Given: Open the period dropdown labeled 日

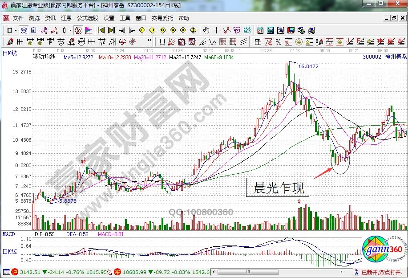Looking at the screenshot, I should click(9, 30).
